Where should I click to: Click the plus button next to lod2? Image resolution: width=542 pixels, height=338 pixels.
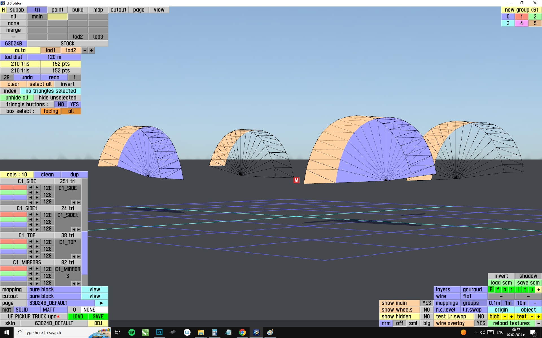[x=91, y=50]
